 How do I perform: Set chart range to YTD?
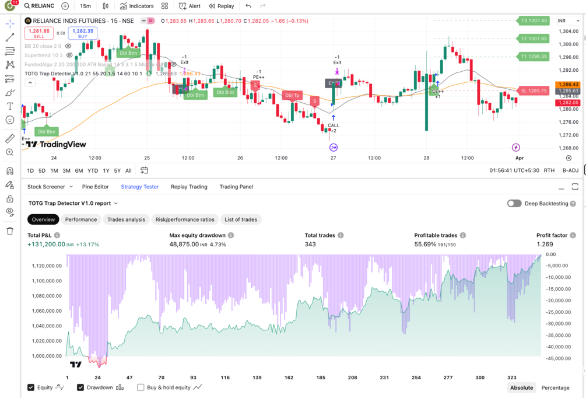tap(93, 170)
